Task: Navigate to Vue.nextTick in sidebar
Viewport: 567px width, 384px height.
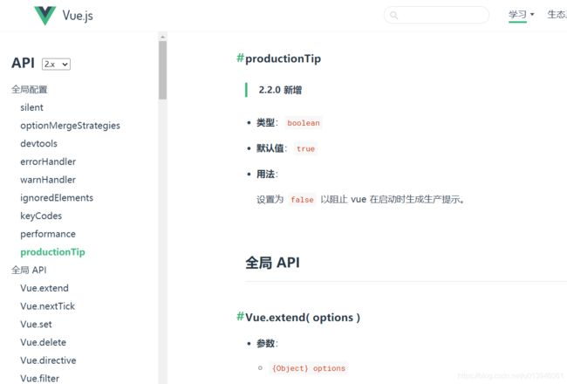Action: pyautogui.click(x=47, y=306)
